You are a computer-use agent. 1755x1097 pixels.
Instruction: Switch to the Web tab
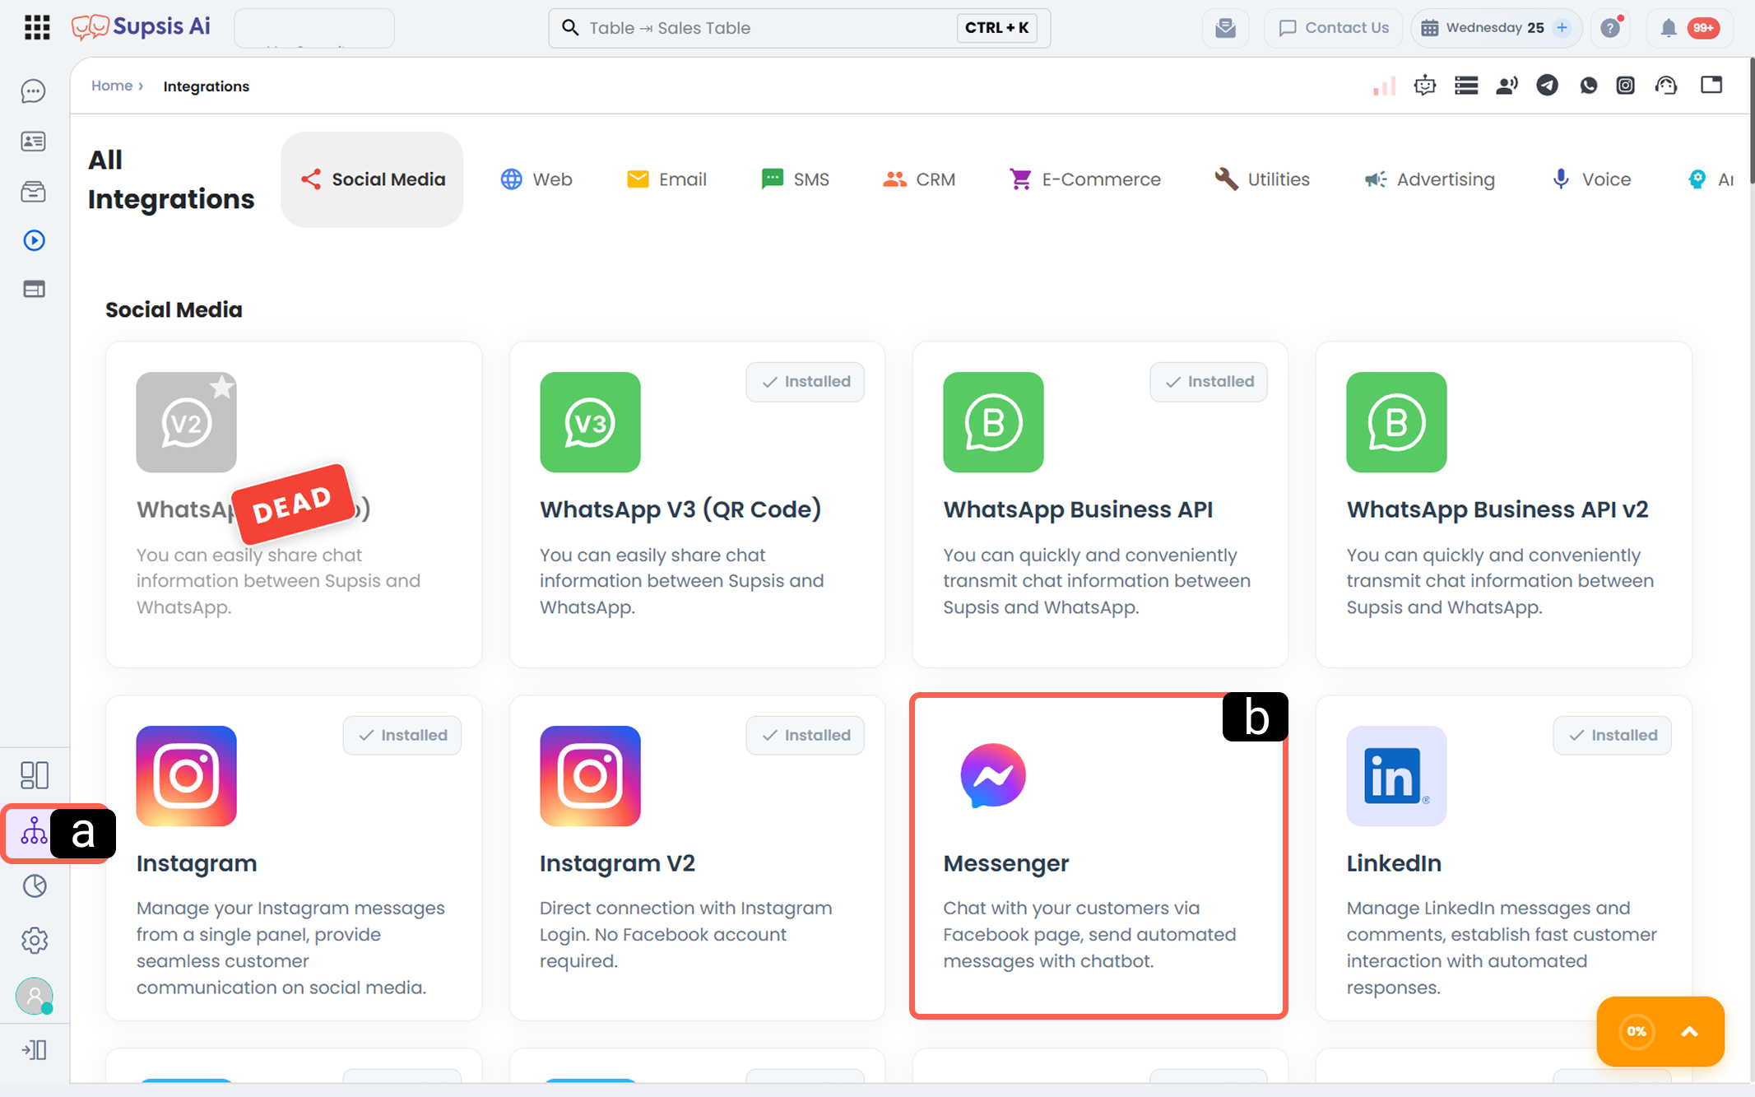536,179
